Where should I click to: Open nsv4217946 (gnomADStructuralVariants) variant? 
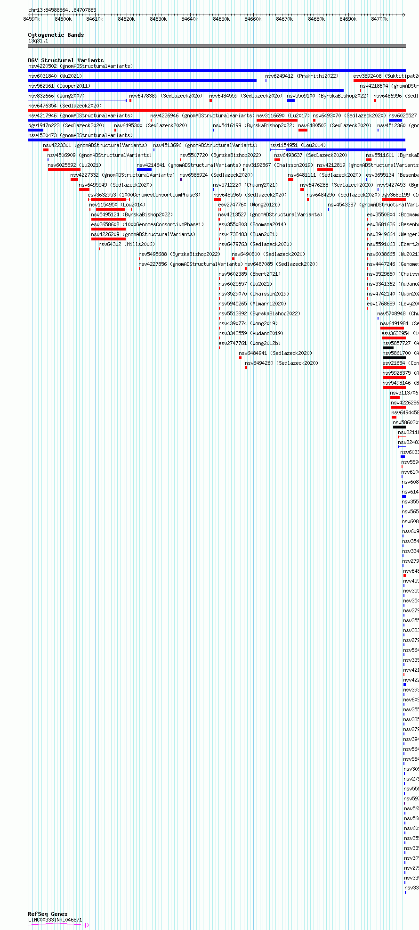point(81,115)
